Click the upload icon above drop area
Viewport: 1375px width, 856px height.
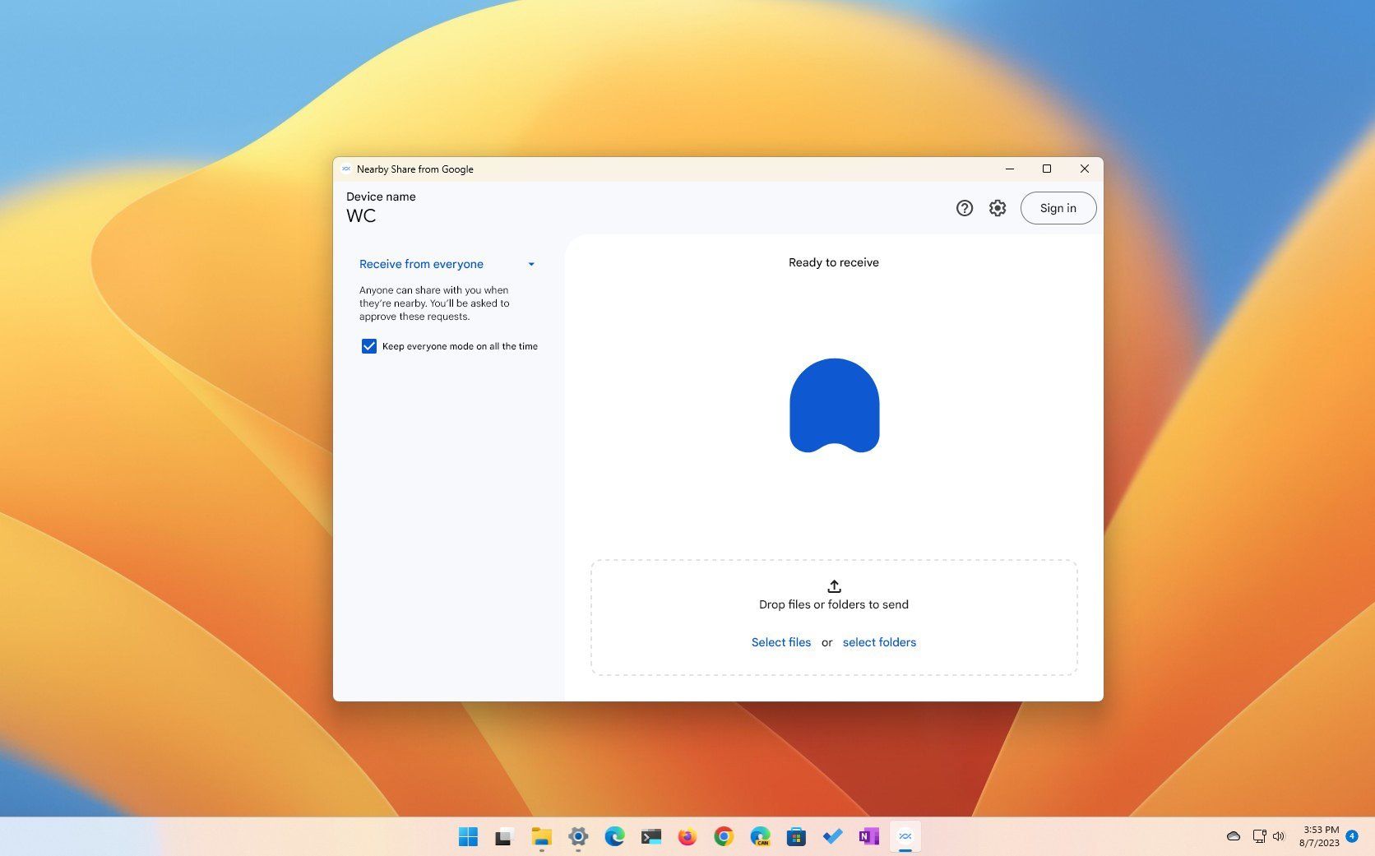tap(833, 586)
